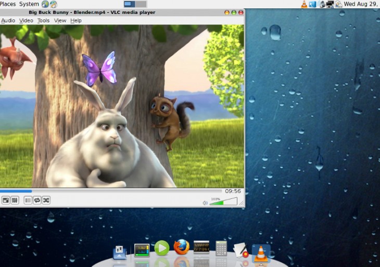The width and height of the screenshot is (380, 267).
Task: Minimize the VLC window
Action: pos(227,12)
